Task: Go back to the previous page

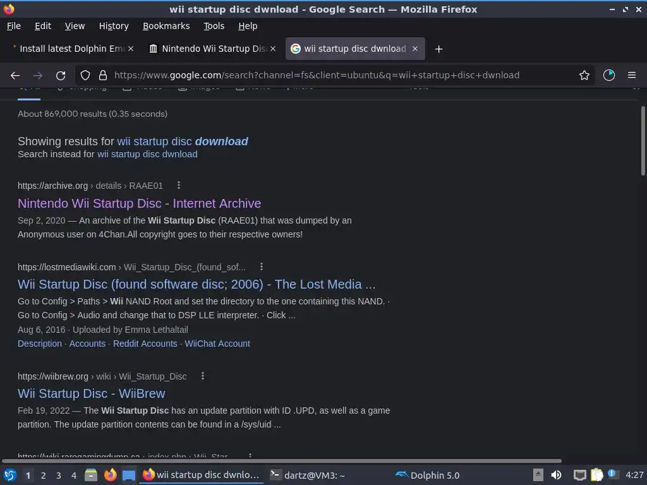Action: point(15,76)
